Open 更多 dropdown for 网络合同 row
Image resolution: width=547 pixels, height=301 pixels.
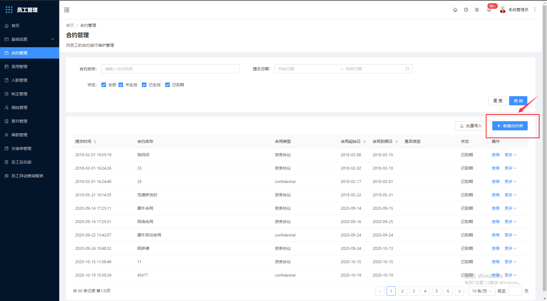pyautogui.click(x=510, y=222)
